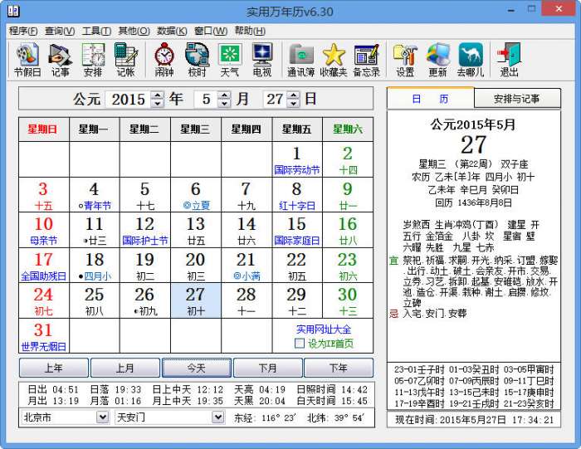This screenshot has height=449, width=581.
Task: Launch the 校时 time sync icon
Action: click(x=197, y=60)
